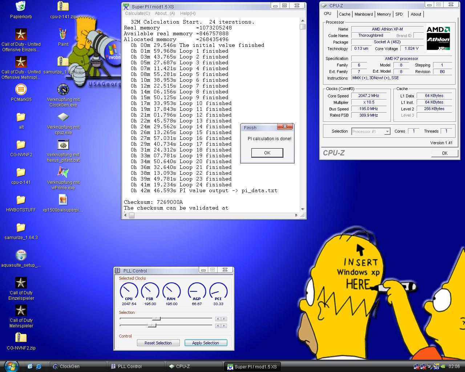Run the hexus_pifast.bat shortcut
Screen dimensions: 465x372
coord(63,145)
